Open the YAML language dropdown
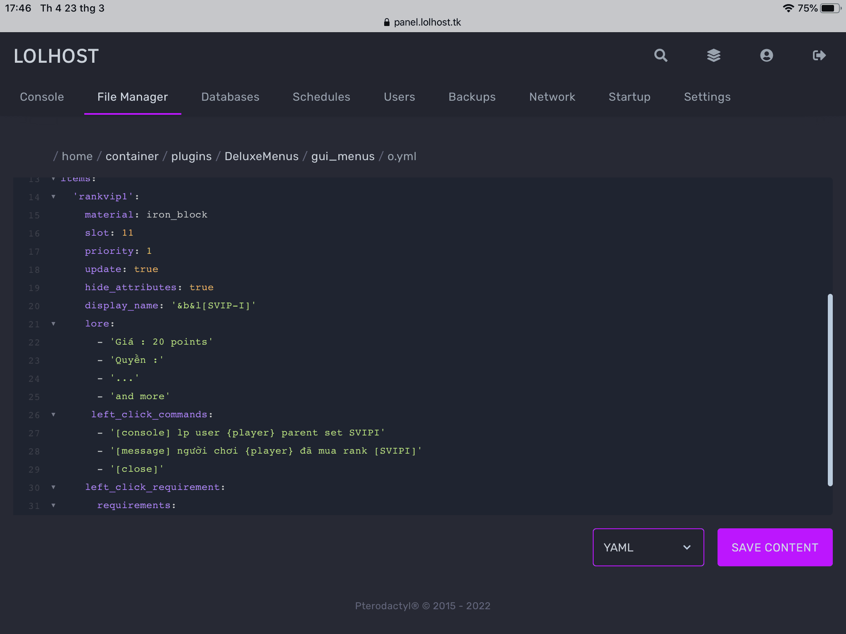The height and width of the screenshot is (634, 846). (x=648, y=547)
